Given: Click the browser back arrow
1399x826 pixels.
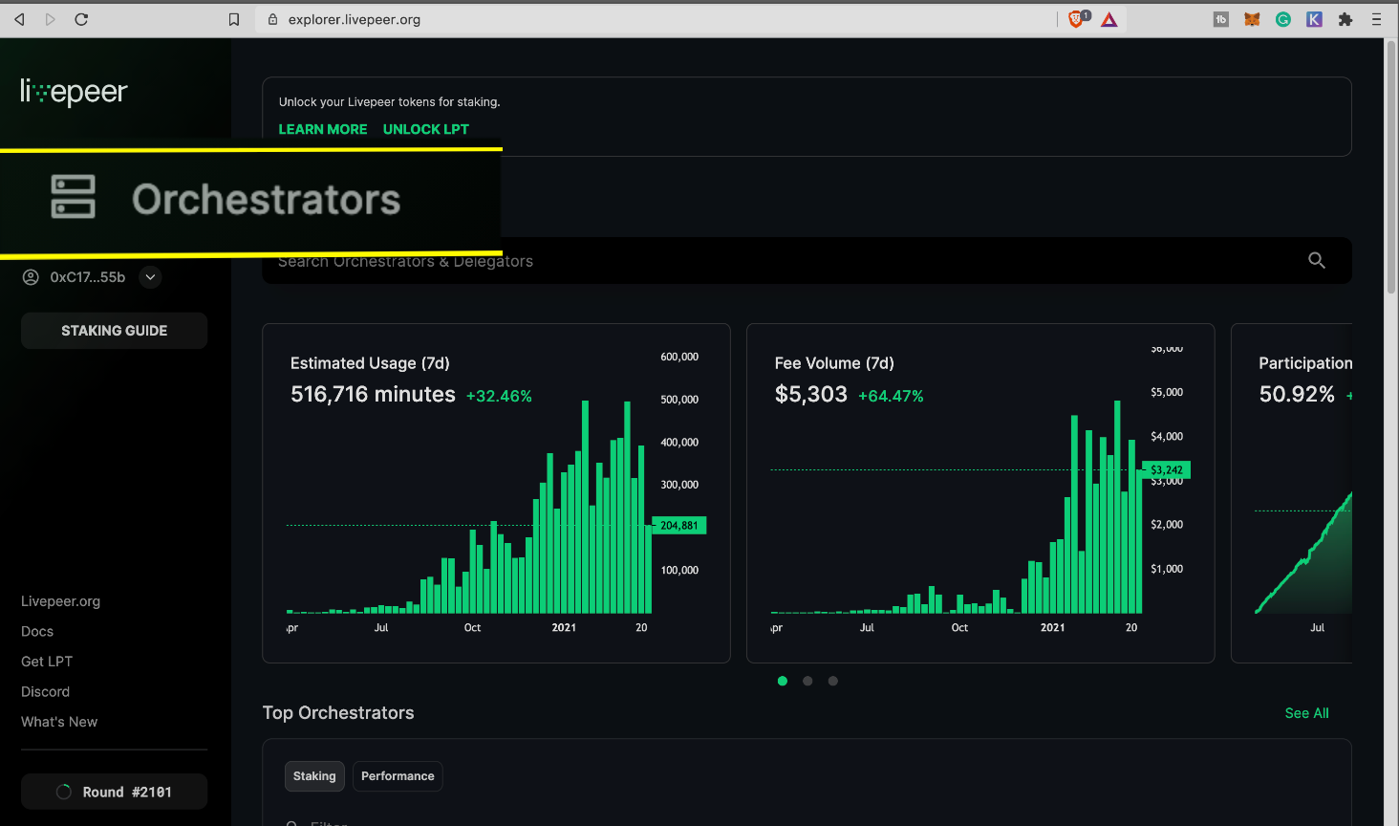Looking at the screenshot, I should [x=19, y=19].
